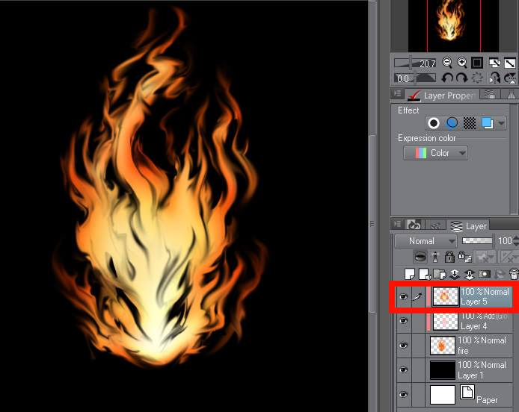519x412 pixels.
Task: Open the lamp icon tab
Action: pyautogui.click(x=510, y=94)
